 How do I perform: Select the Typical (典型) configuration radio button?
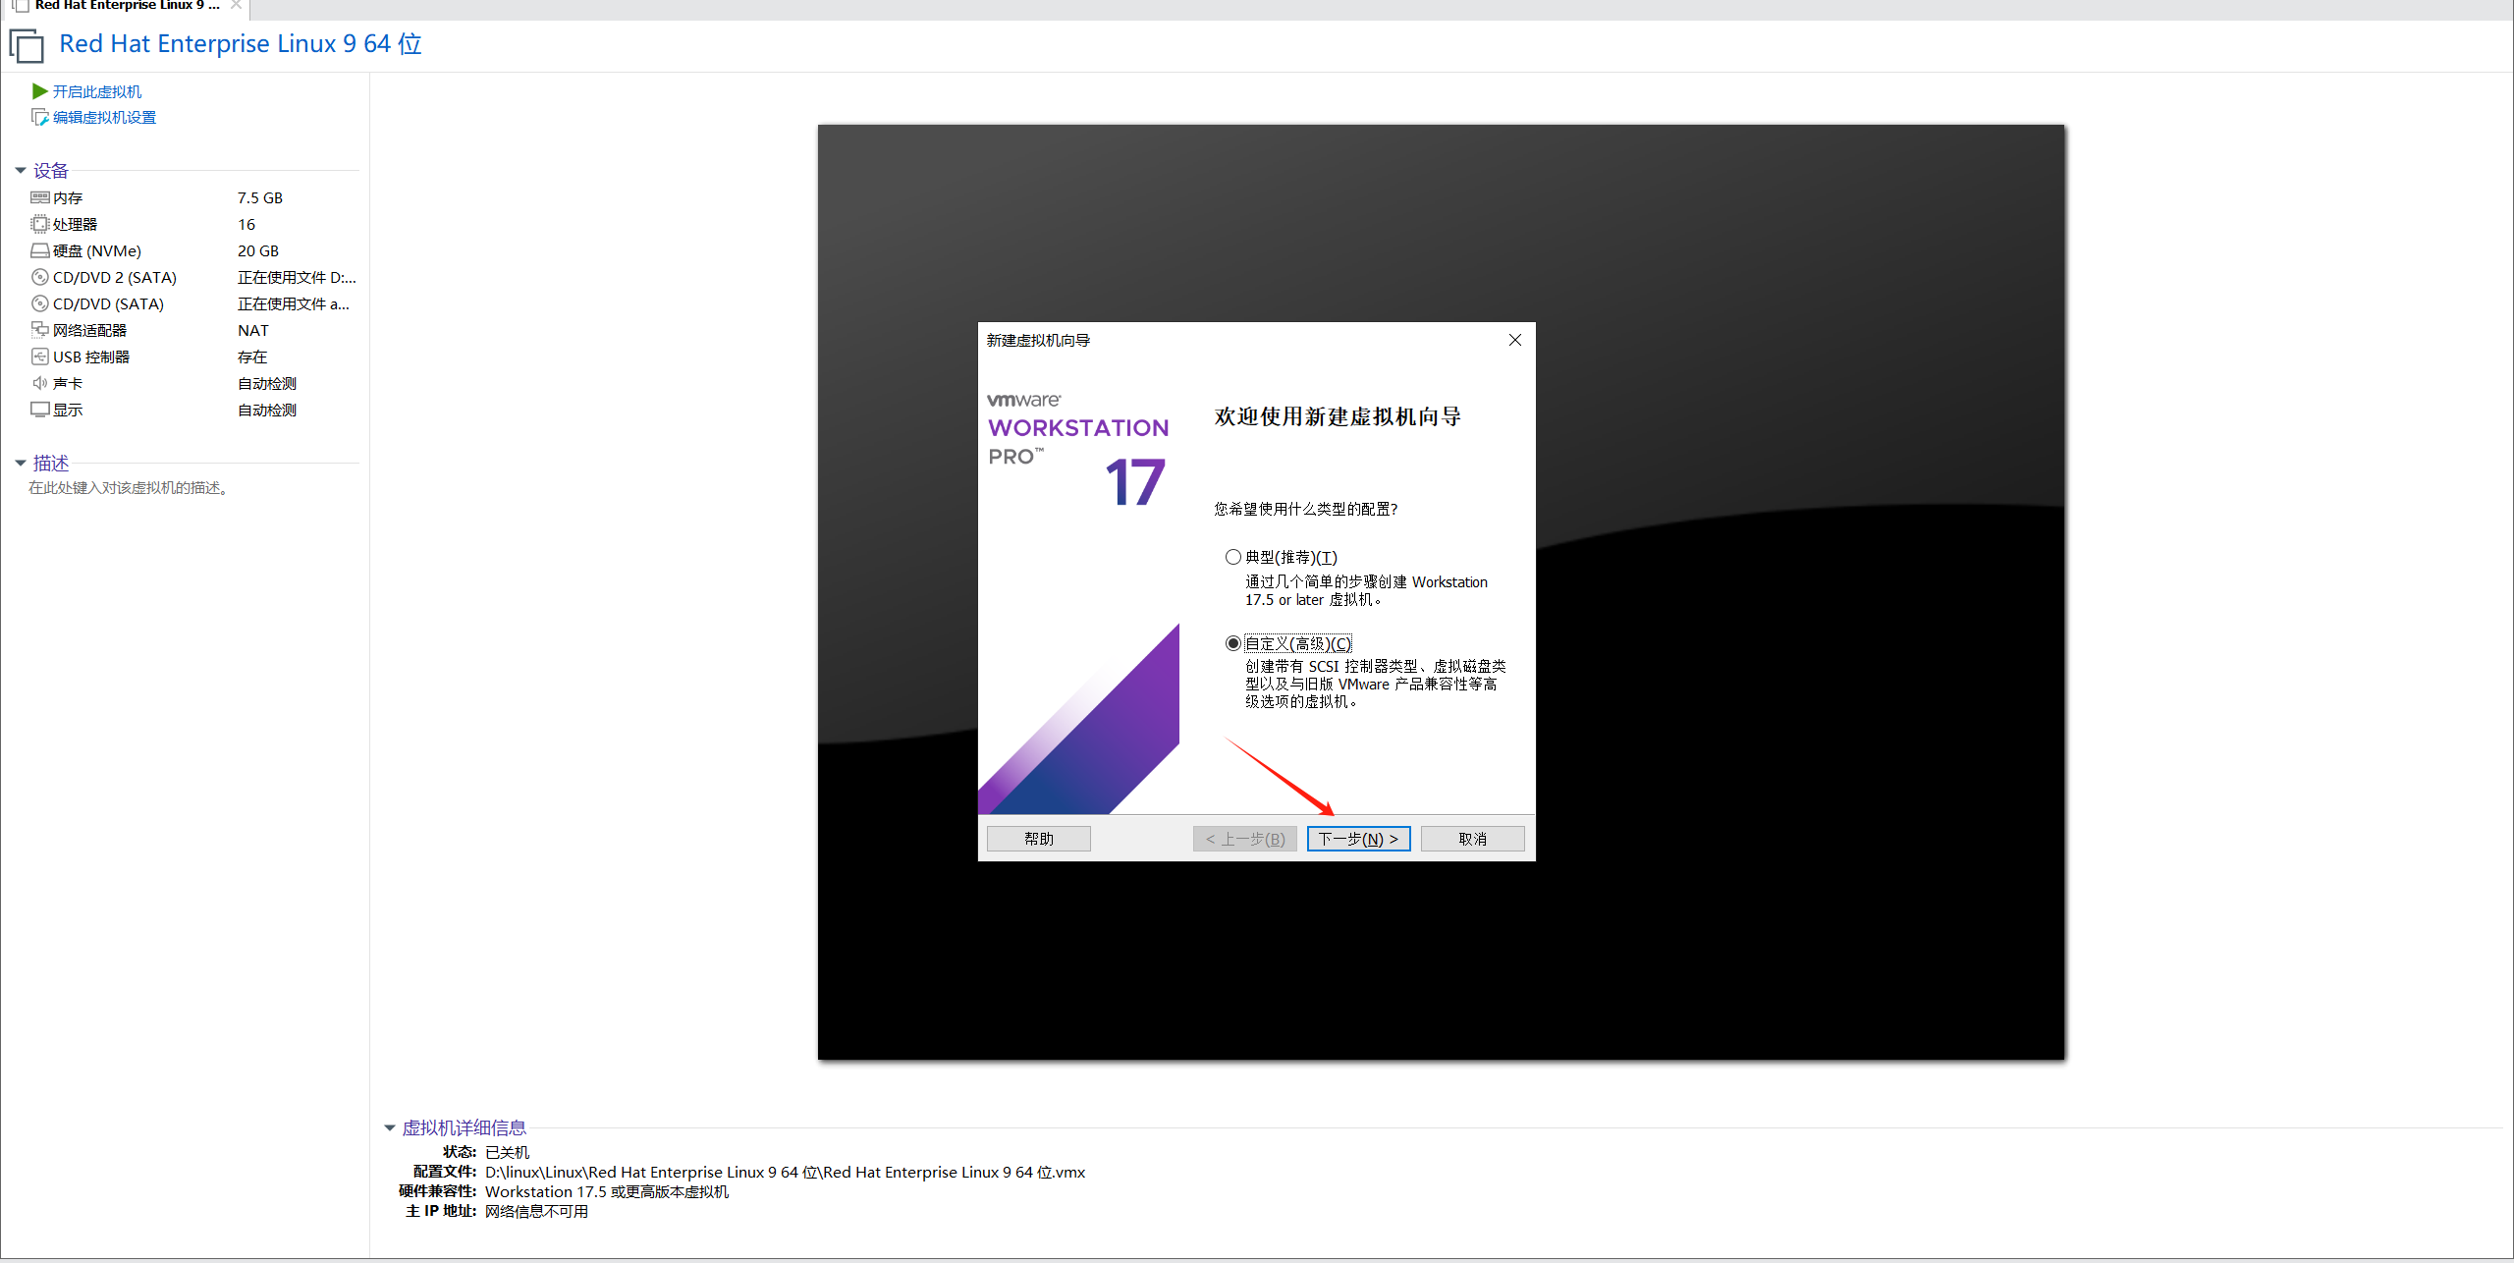pyautogui.click(x=1232, y=557)
